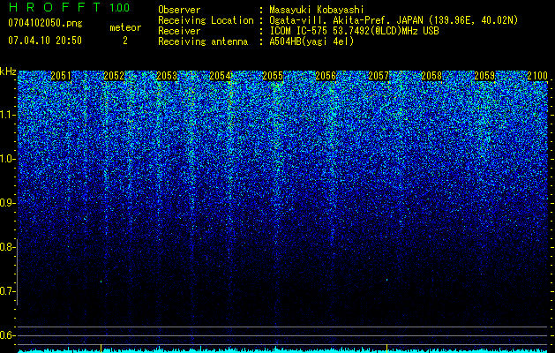Click the 2055 time marker
Viewport: 555px width, 353px height.
[x=273, y=76]
